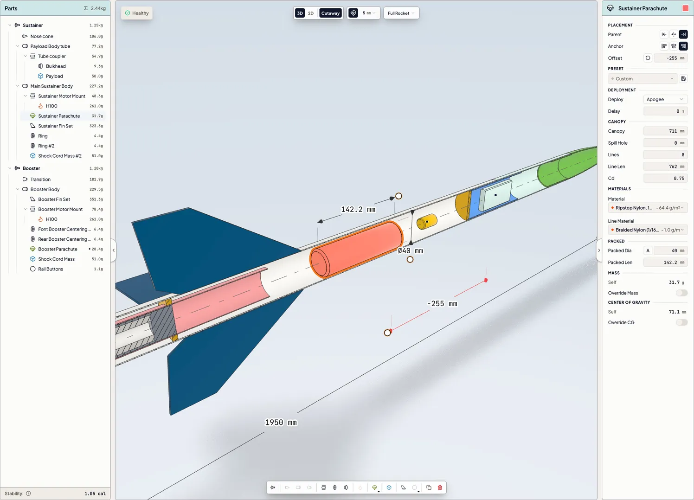This screenshot has height=500, width=694.
Task: Save the custom preset
Action: 683,79
